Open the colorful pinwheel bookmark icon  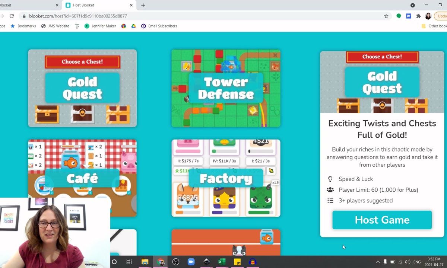point(124,26)
